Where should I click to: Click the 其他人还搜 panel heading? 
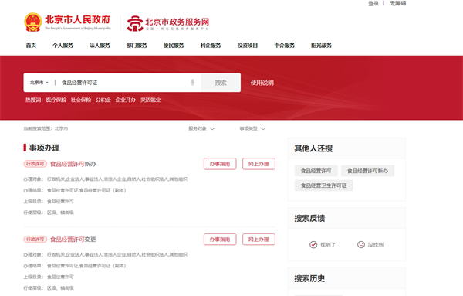[313, 148]
